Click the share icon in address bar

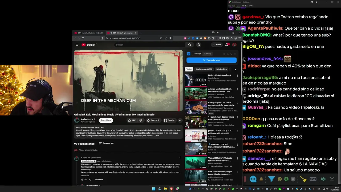pyautogui.click(x=166, y=38)
